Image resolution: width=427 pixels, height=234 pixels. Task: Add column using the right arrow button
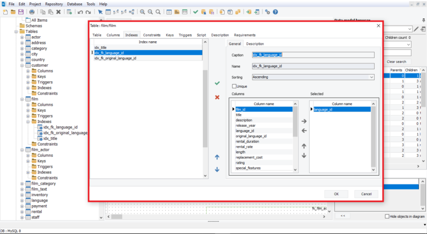click(x=304, y=121)
